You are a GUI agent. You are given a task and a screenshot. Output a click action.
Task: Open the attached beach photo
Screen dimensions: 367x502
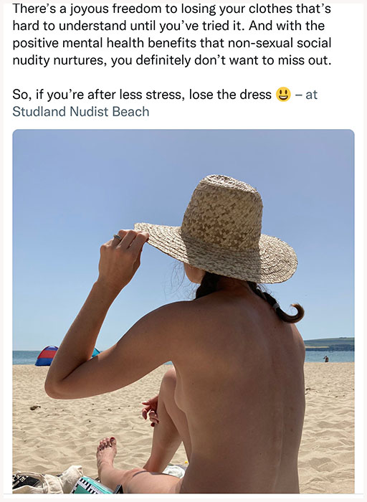pyautogui.click(x=183, y=311)
